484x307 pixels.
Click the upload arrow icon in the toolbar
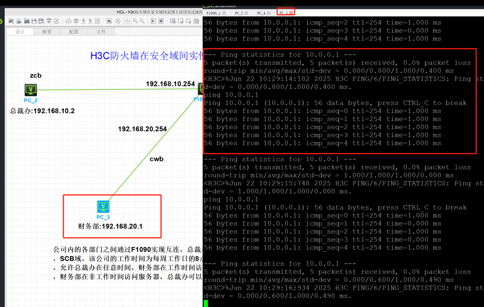(x=90, y=21)
